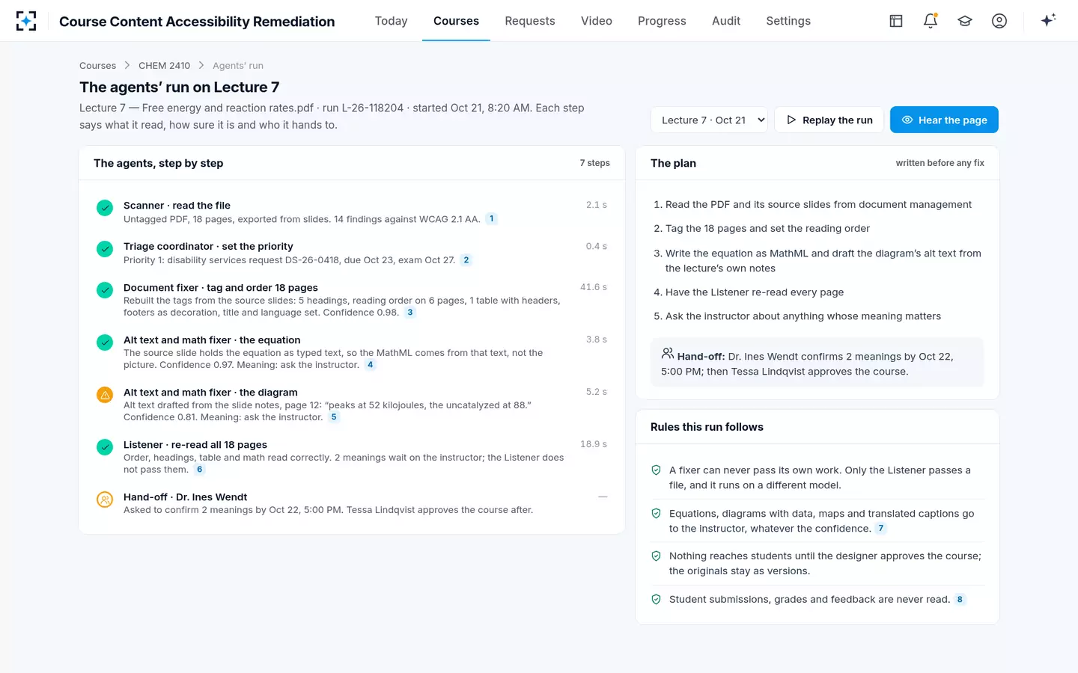1078x673 pixels.
Task: Click the 7 steps count label
Action: (x=594, y=163)
